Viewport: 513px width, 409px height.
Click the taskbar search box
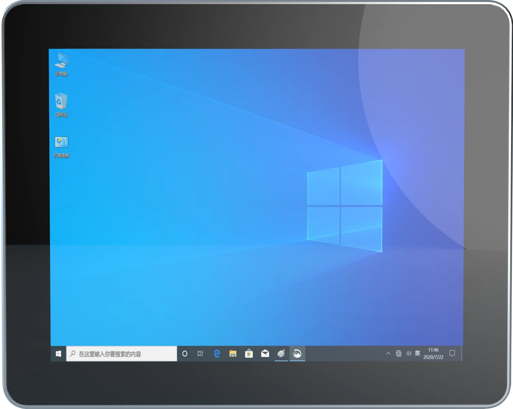click(122, 354)
